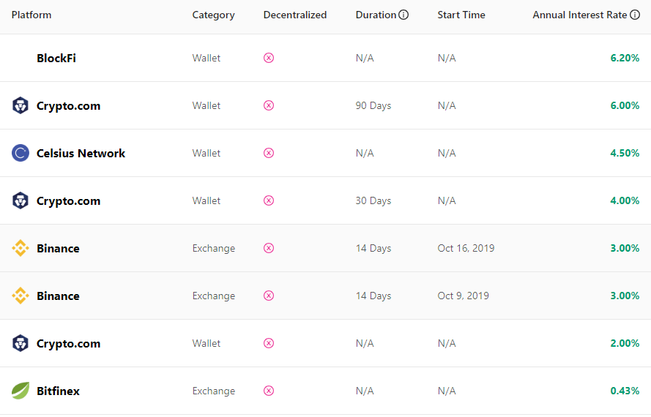Click the Celsius Network logo icon
Viewport: 651px width, 417px height.
21,153
